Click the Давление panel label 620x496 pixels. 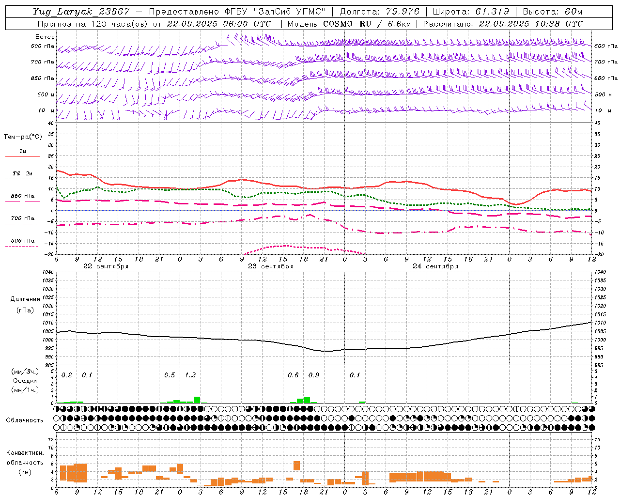(24, 299)
